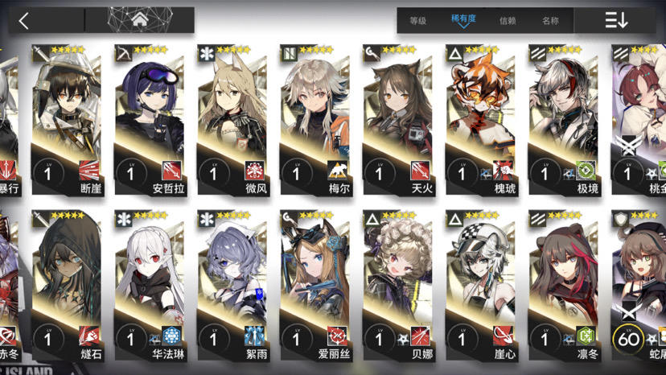Select operator card 燧石
This screenshot has width=666, height=375.
point(67,286)
